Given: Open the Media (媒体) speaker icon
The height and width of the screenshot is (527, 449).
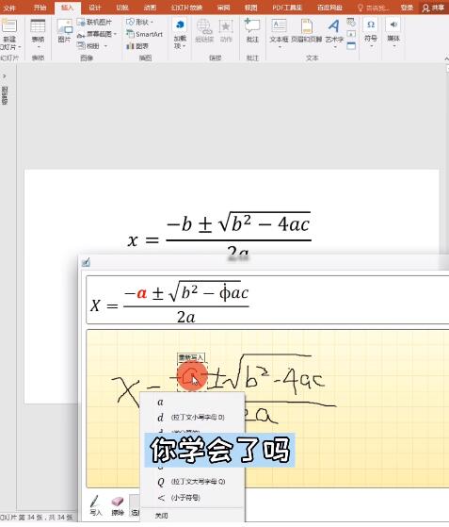Looking at the screenshot, I should click(x=393, y=25).
